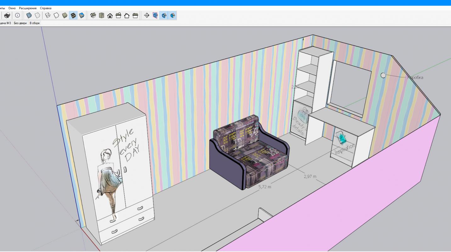
Task: Switch to Front view
Action: pyautogui.click(x=110, y=15)
